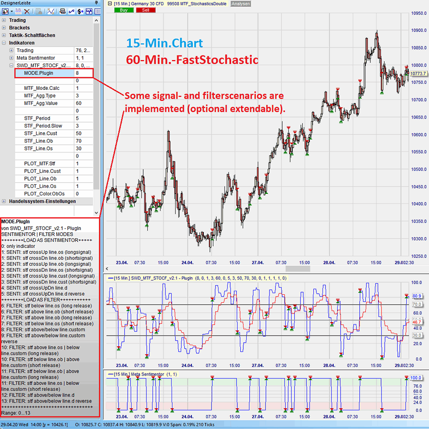This screenshot has height=429, width=429.
Task: Expand the Brackets category
Action: click(x=4, y=28)
